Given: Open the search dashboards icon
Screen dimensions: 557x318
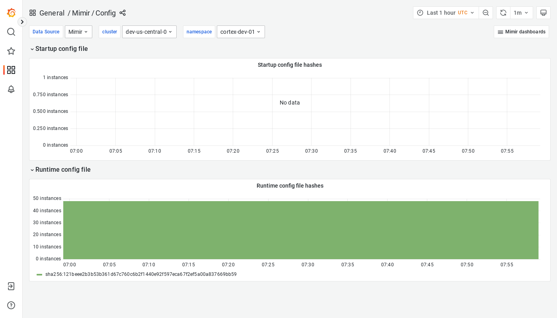Looking at the screenshot, I should (11, 31).
